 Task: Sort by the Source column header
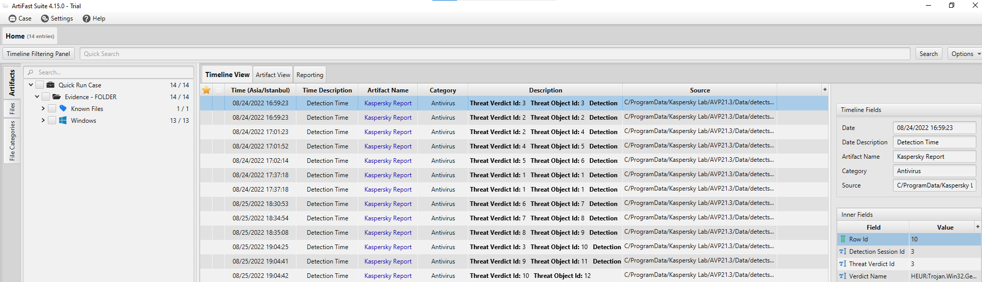pyautogui.click(x=699, y=90)
